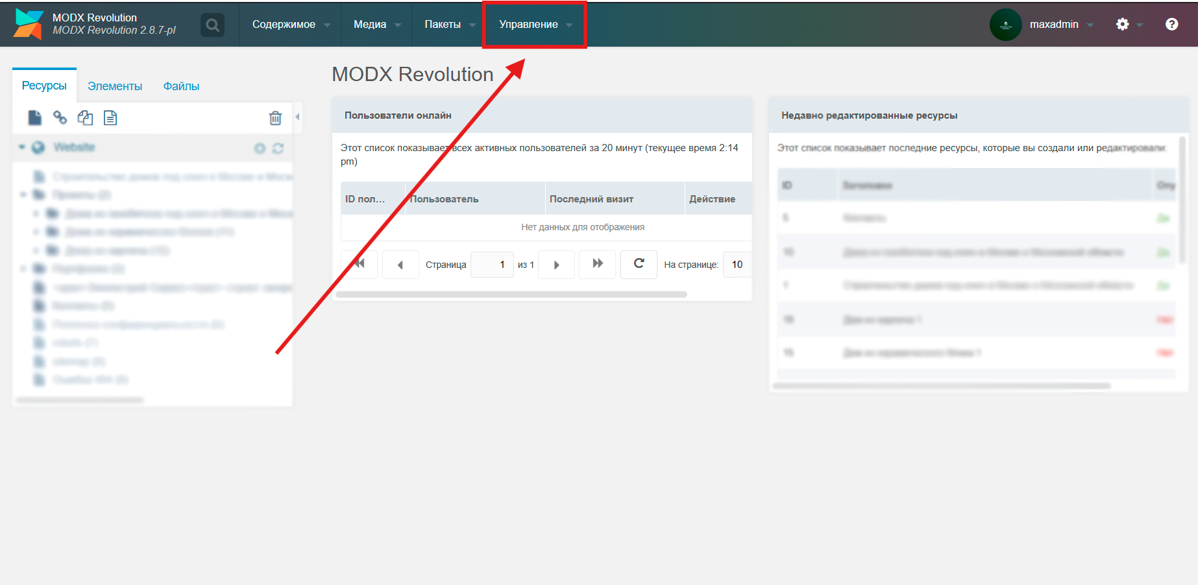
Task: Open the trash bin icon
Action: coord(275,118)
